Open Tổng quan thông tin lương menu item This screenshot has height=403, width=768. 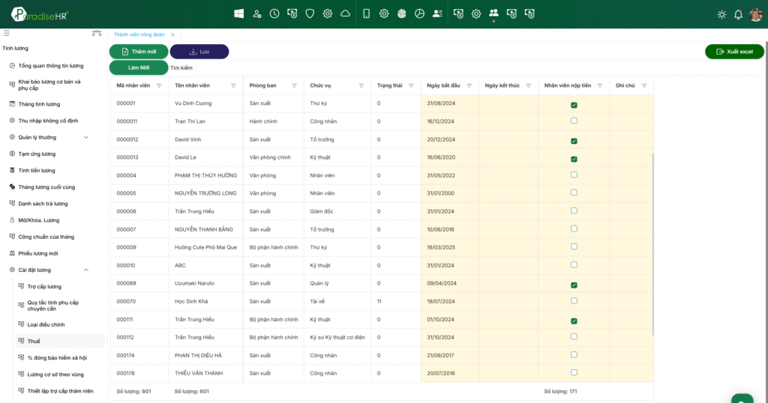pos(51,65)
